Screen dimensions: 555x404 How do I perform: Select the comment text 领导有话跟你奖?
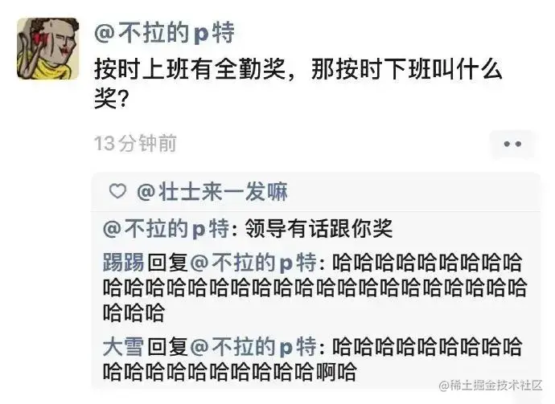(x=319, y=228)
